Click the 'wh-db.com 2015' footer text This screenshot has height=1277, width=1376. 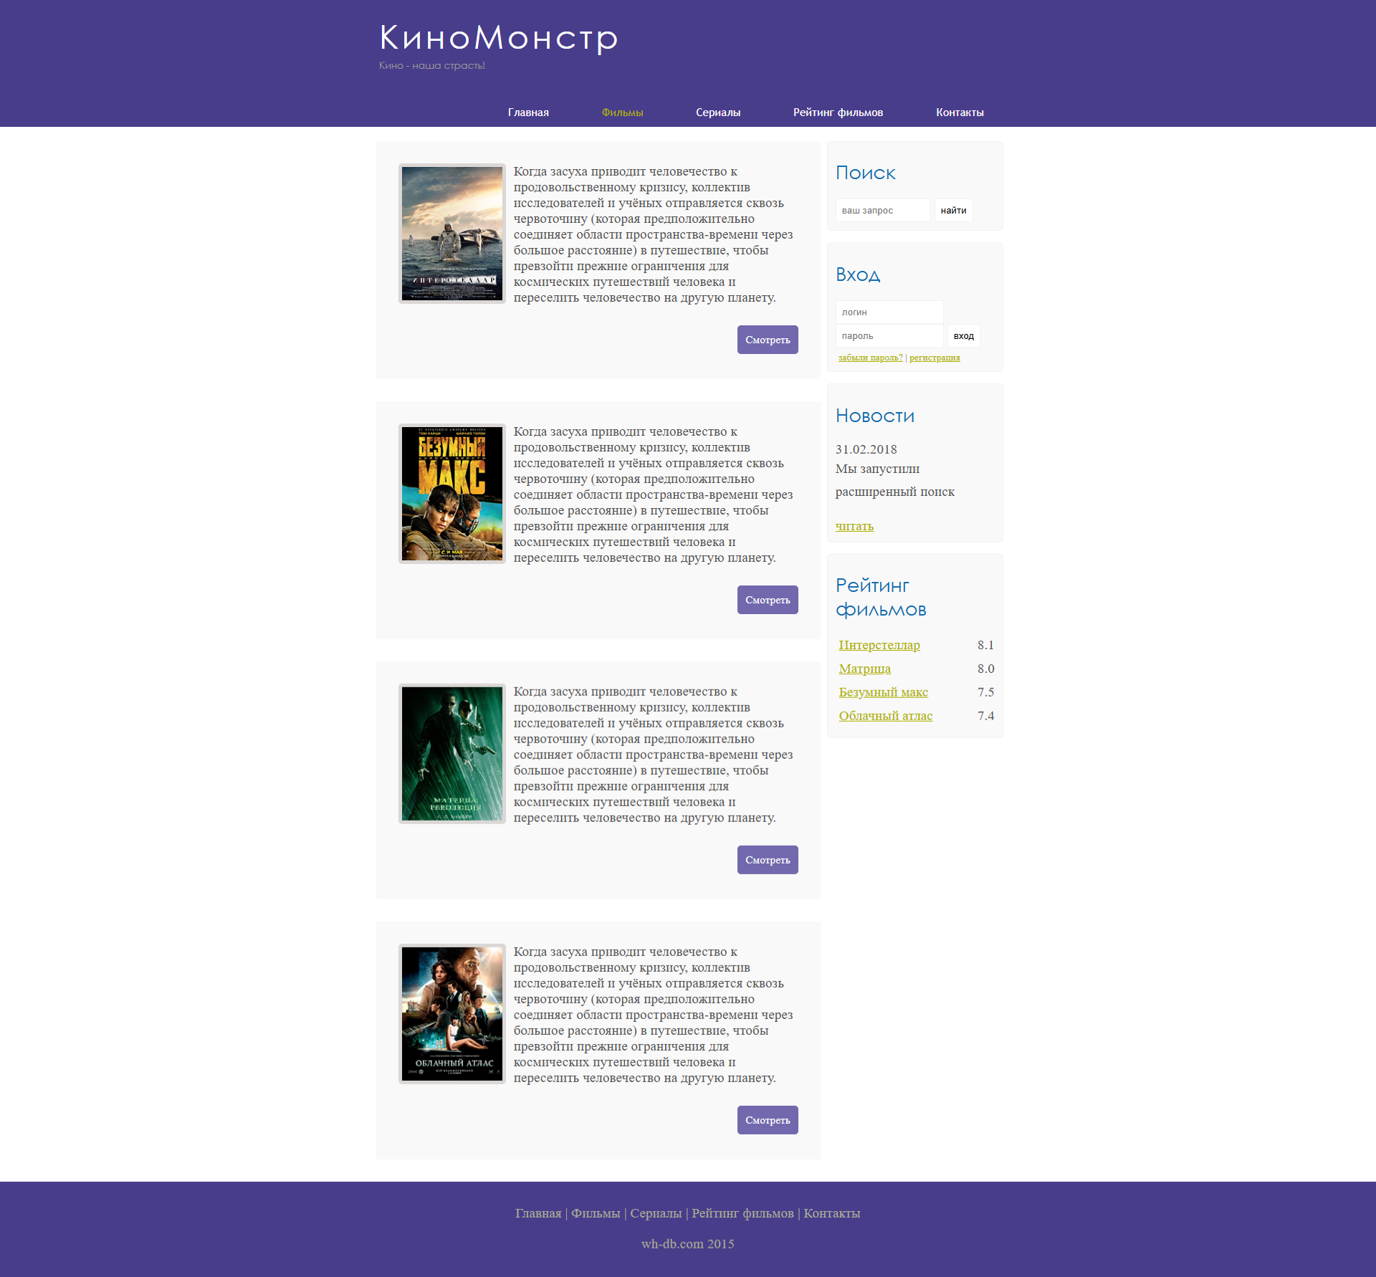[688, 1244]
